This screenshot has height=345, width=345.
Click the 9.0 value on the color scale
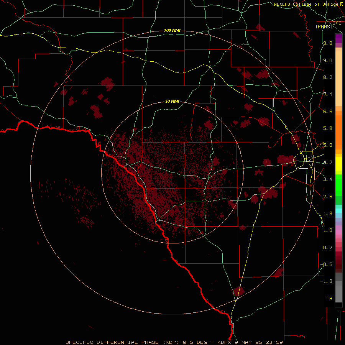coord(328,60)
